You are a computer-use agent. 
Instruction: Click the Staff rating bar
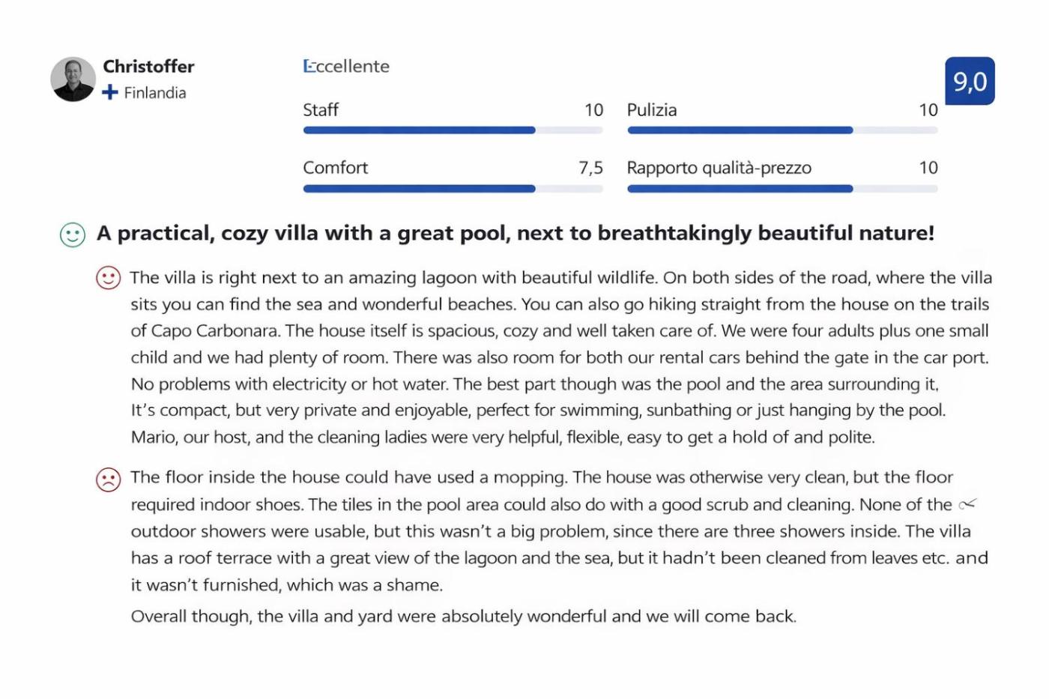453,130
